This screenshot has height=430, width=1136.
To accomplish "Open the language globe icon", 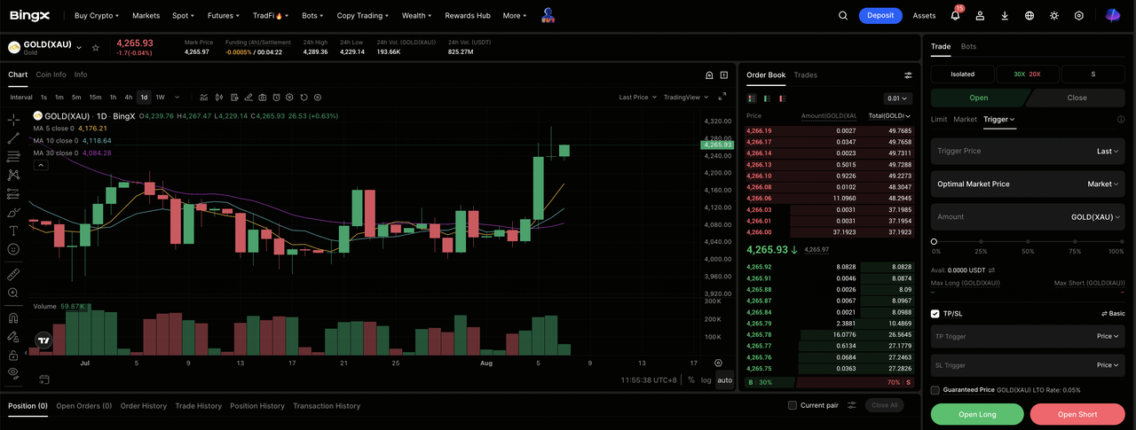I will 1029,15.
